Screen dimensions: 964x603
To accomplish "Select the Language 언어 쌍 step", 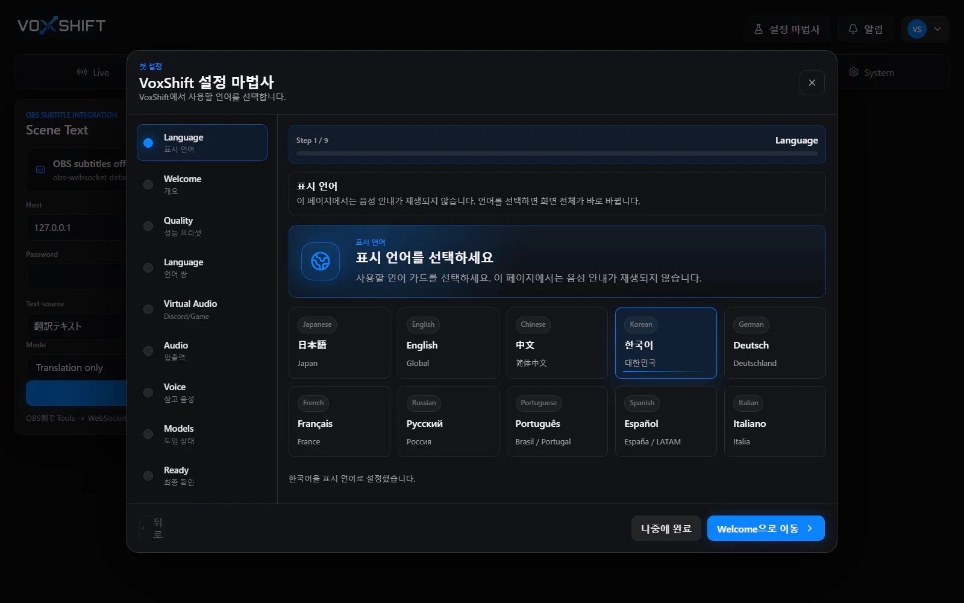I will pyautogui.click(x=202, y=268).
